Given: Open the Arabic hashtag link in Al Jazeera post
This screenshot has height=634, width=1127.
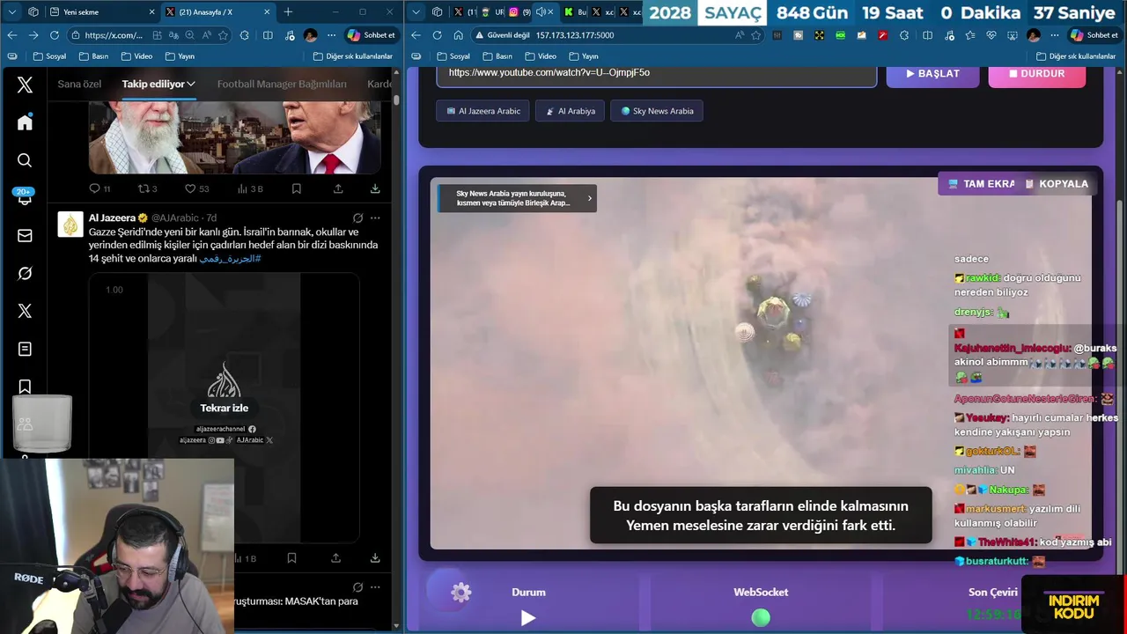Looking at the screenshot, I should tap(230, 259).
